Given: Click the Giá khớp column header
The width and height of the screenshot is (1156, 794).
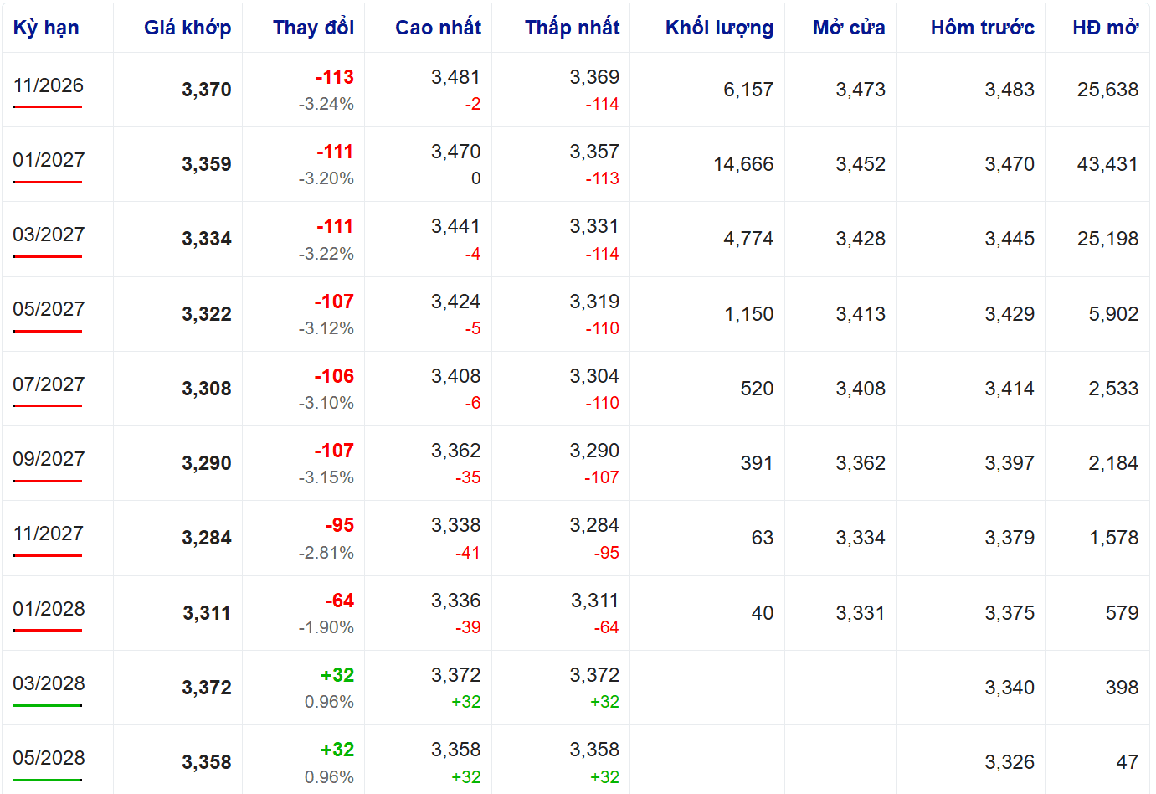Looking at the screenshot, I should click(x=188, y=28).
